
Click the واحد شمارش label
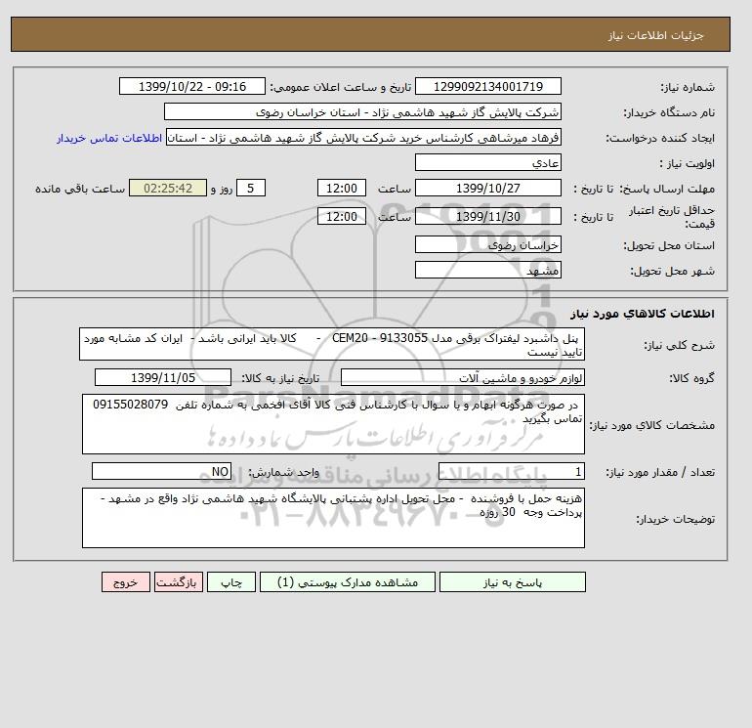tap(283, 472)
